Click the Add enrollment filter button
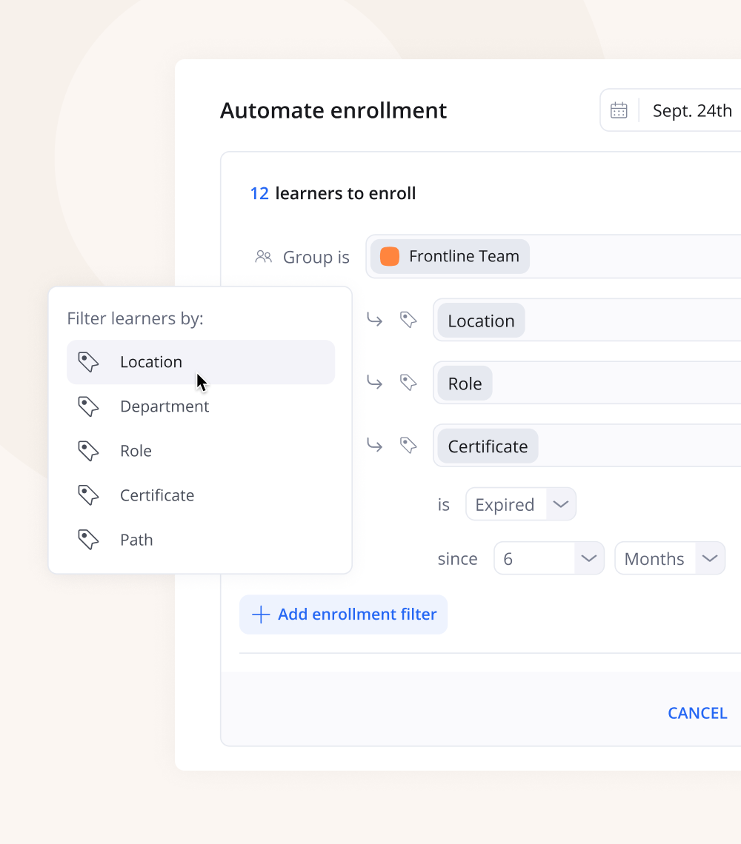Screen dimensions: 741x844 343,614
